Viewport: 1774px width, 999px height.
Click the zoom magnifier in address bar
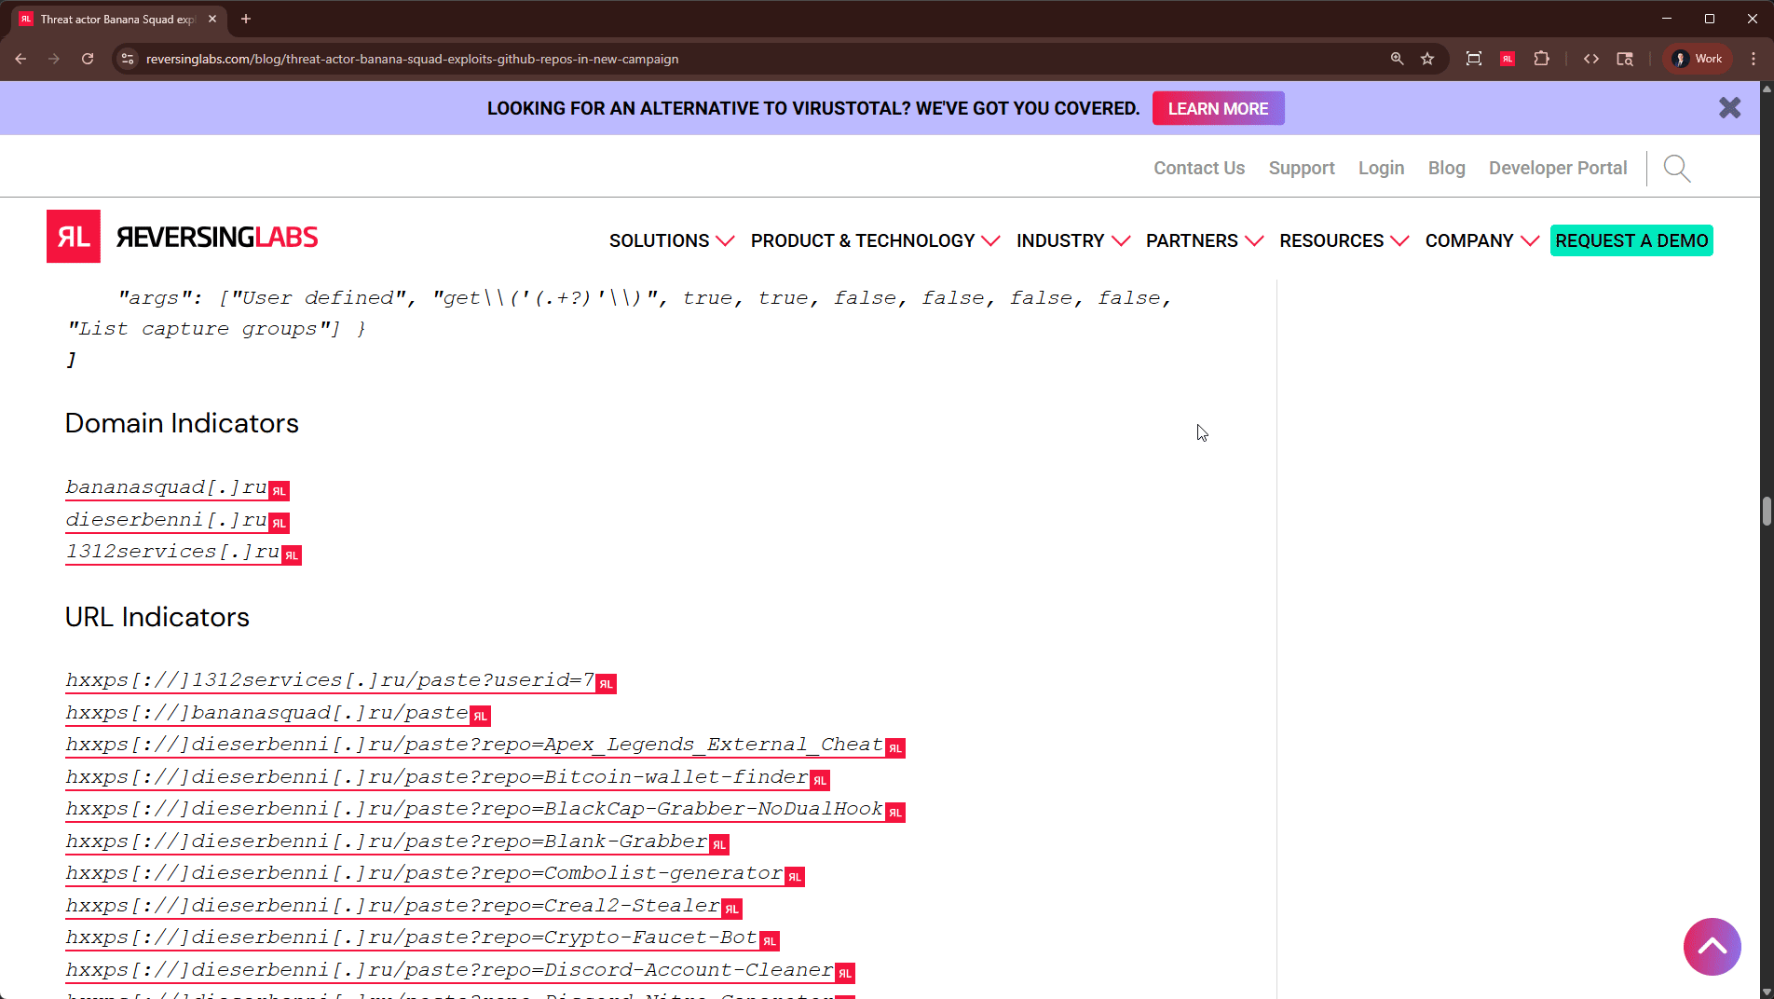1397,59
